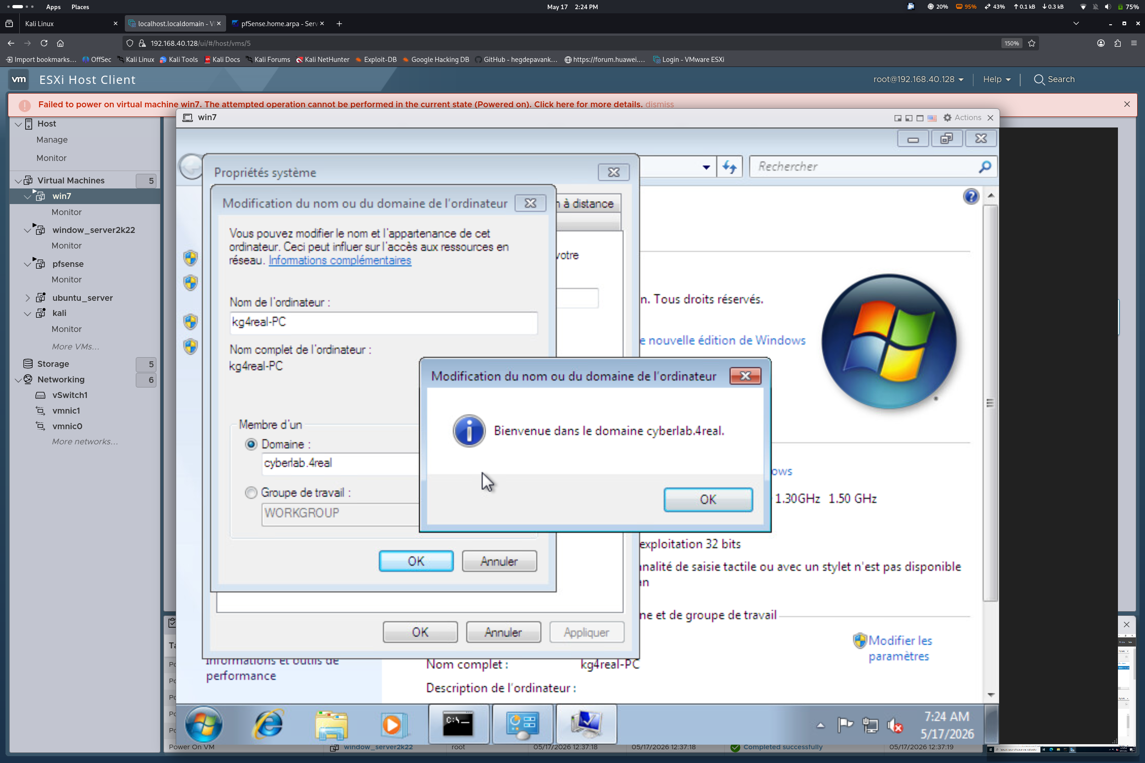Collapse the Virtual Machines tree node

tap(18, 181)
